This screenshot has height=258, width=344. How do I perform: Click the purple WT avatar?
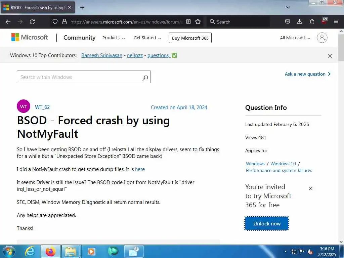click(x=24, y=106)
